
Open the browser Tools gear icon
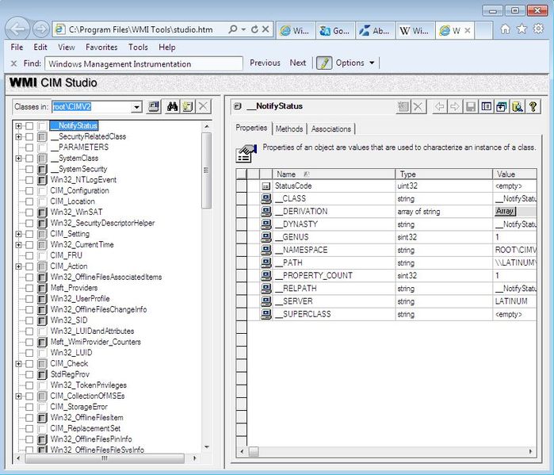538,29
